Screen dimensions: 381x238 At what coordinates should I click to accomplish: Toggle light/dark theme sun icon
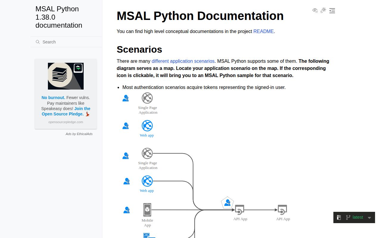[324, 10]
